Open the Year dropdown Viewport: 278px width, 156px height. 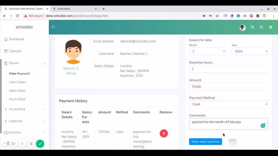coord(250,51)
